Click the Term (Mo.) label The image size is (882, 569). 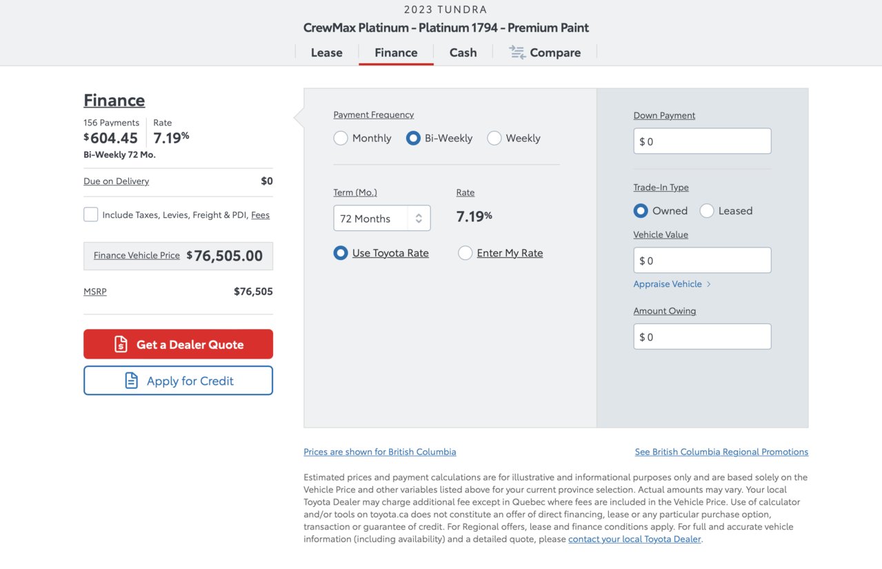(355, 192)
